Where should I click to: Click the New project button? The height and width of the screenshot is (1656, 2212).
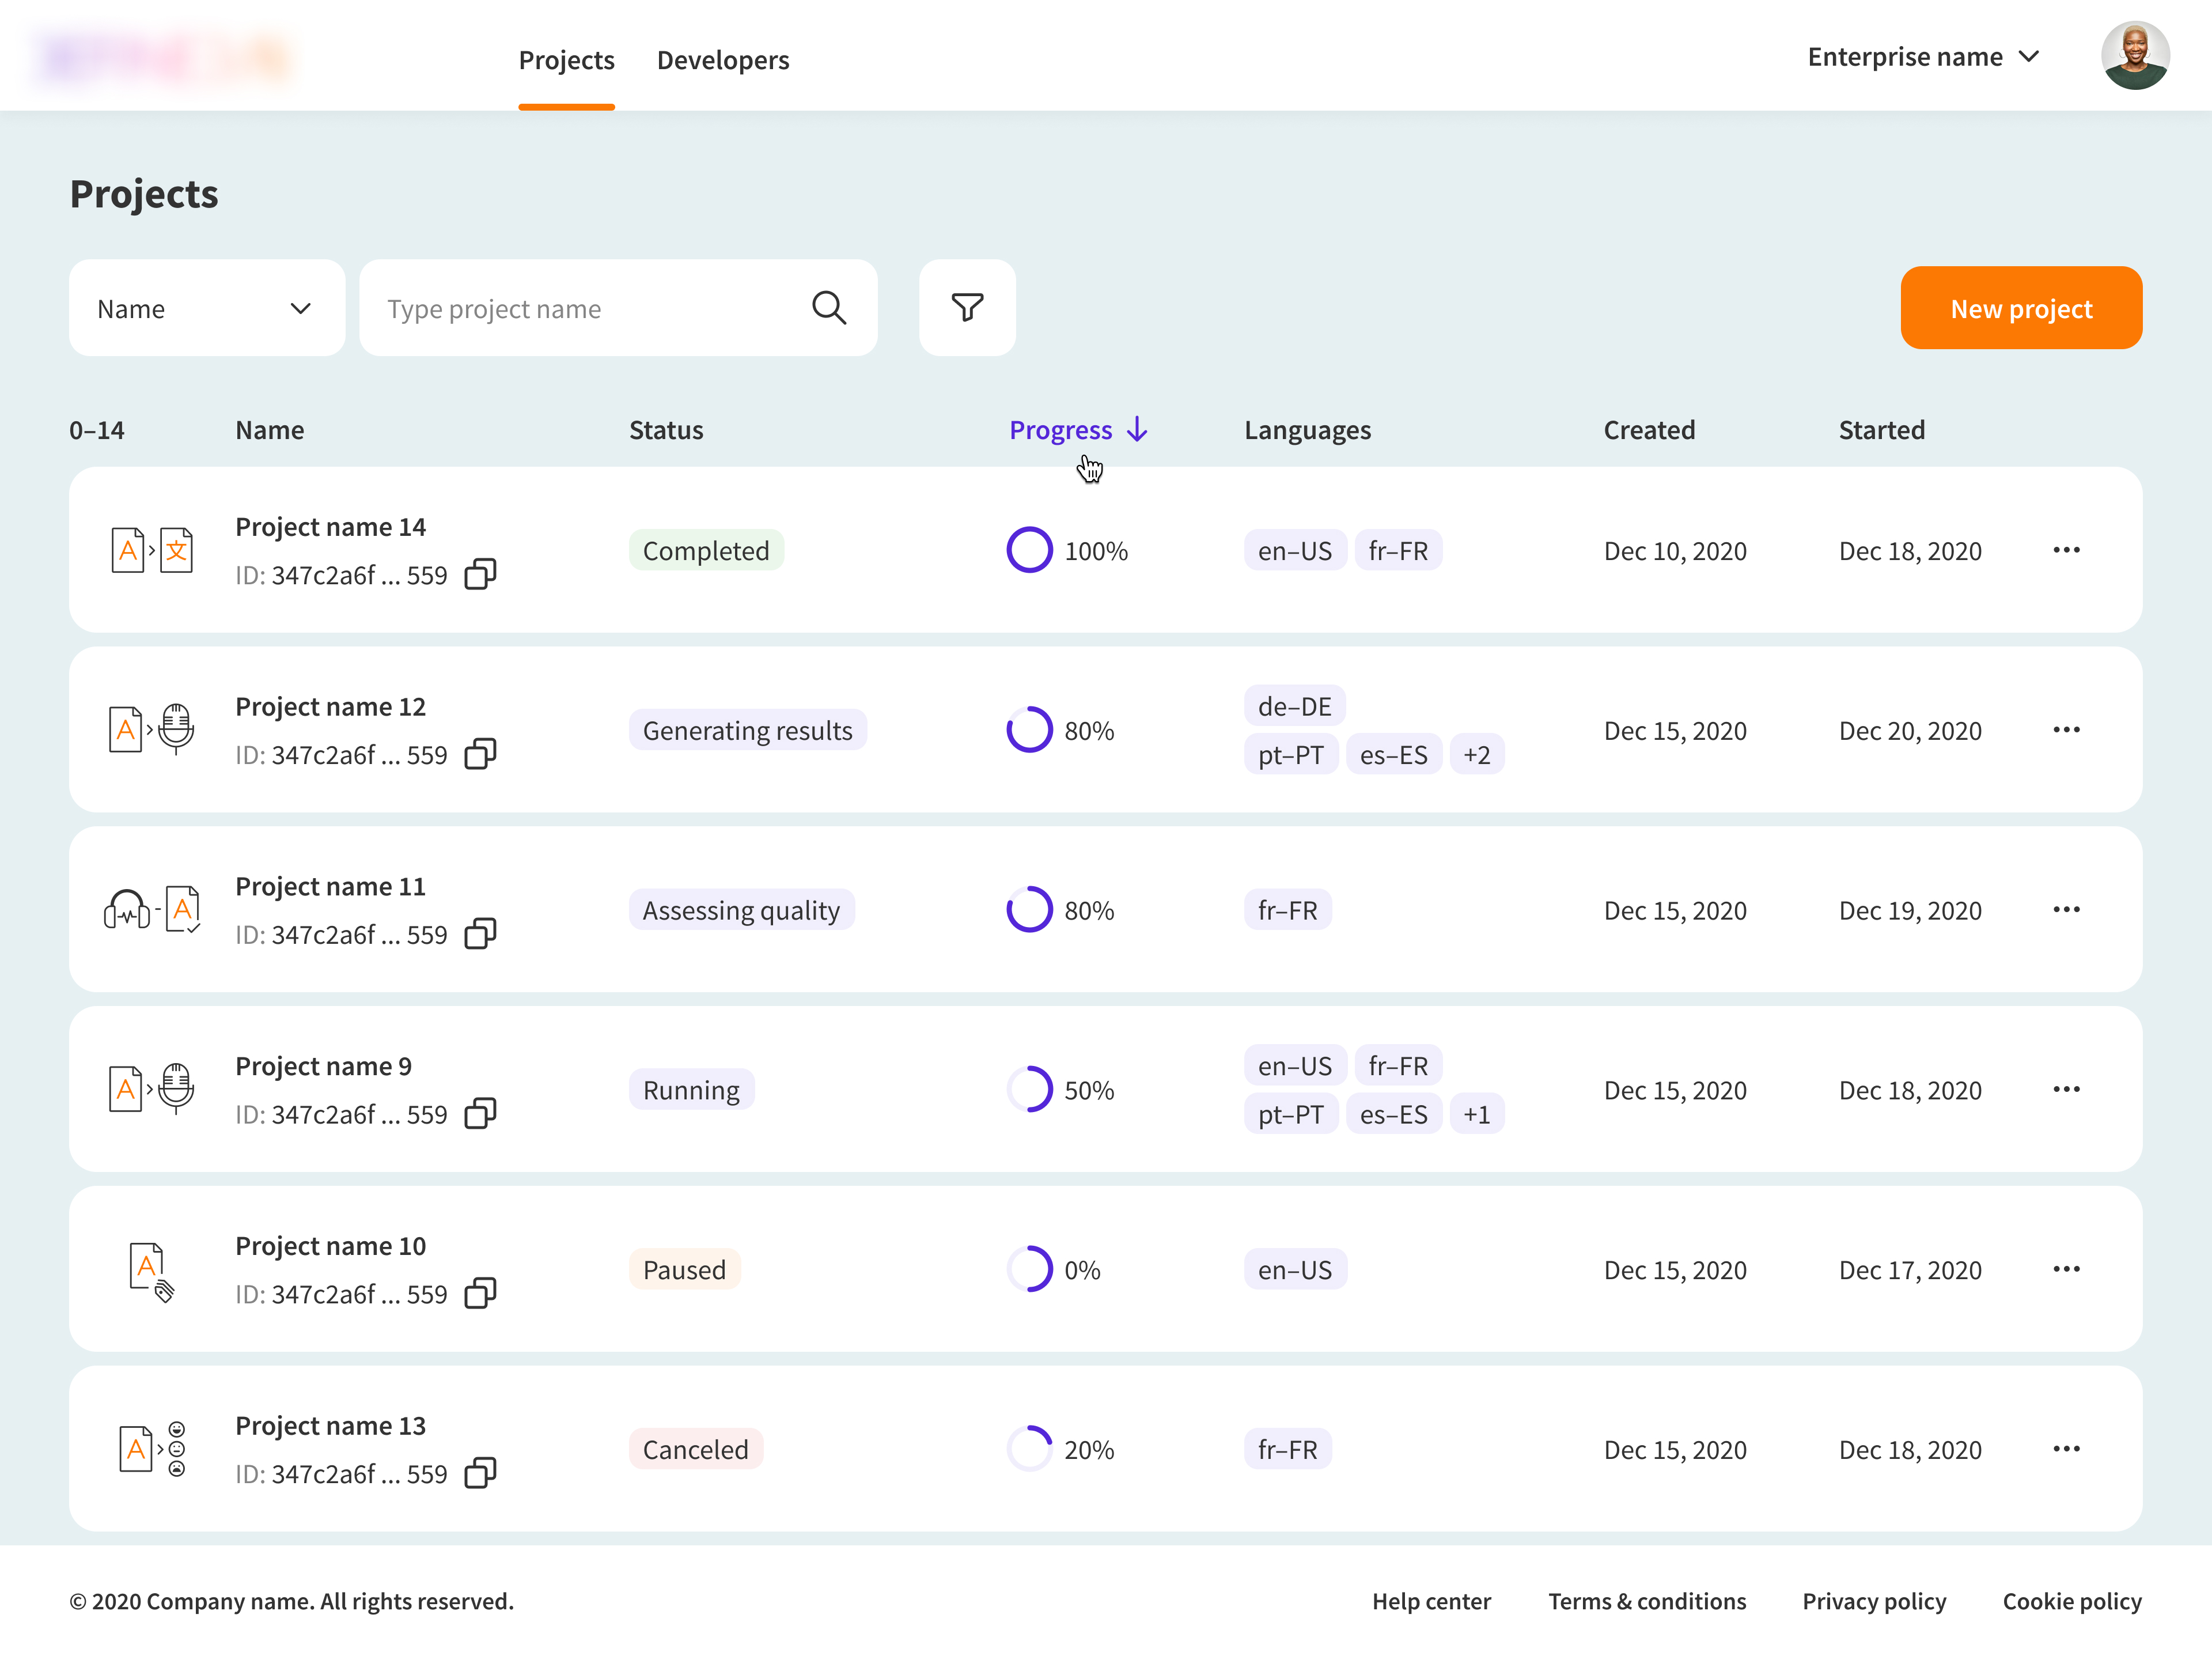coord(2020,308)
